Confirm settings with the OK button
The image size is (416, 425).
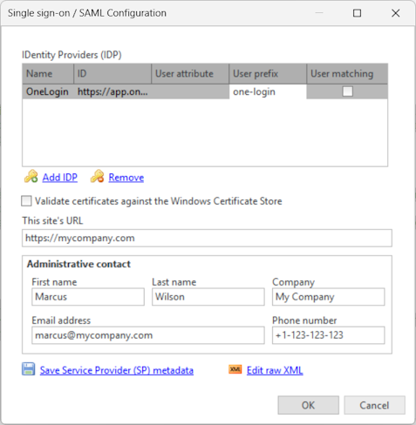pos(308,405)
